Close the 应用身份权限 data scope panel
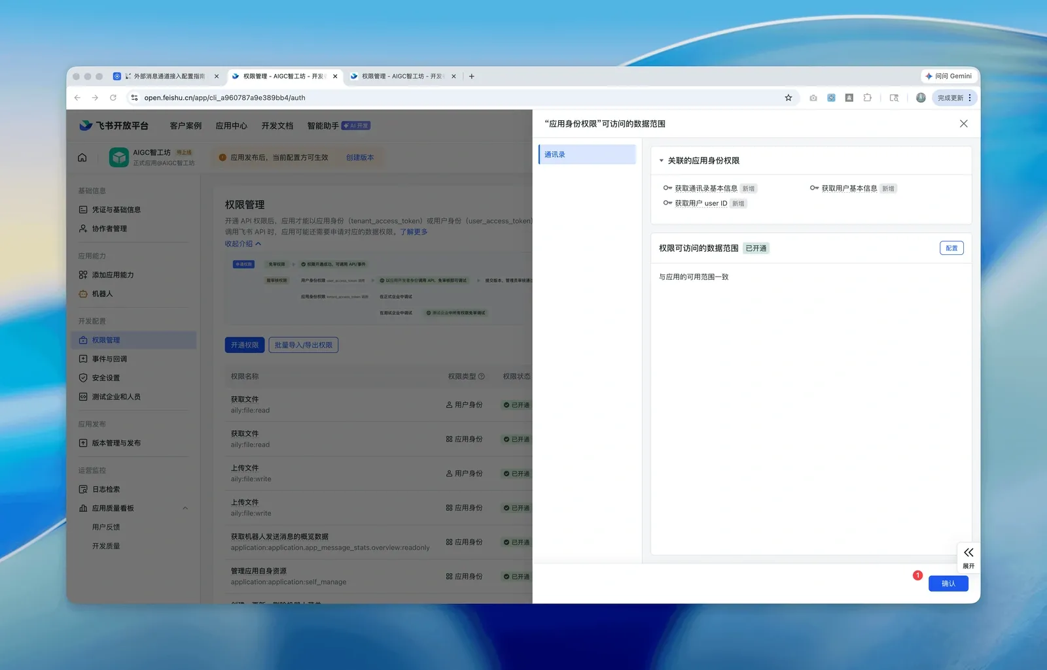1047x670 pixels. click(x=963, y=124)
